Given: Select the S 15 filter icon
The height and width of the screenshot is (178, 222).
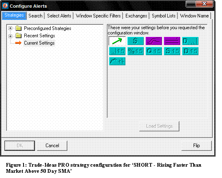Looking at the screenshot, I should tap(172, 51).
